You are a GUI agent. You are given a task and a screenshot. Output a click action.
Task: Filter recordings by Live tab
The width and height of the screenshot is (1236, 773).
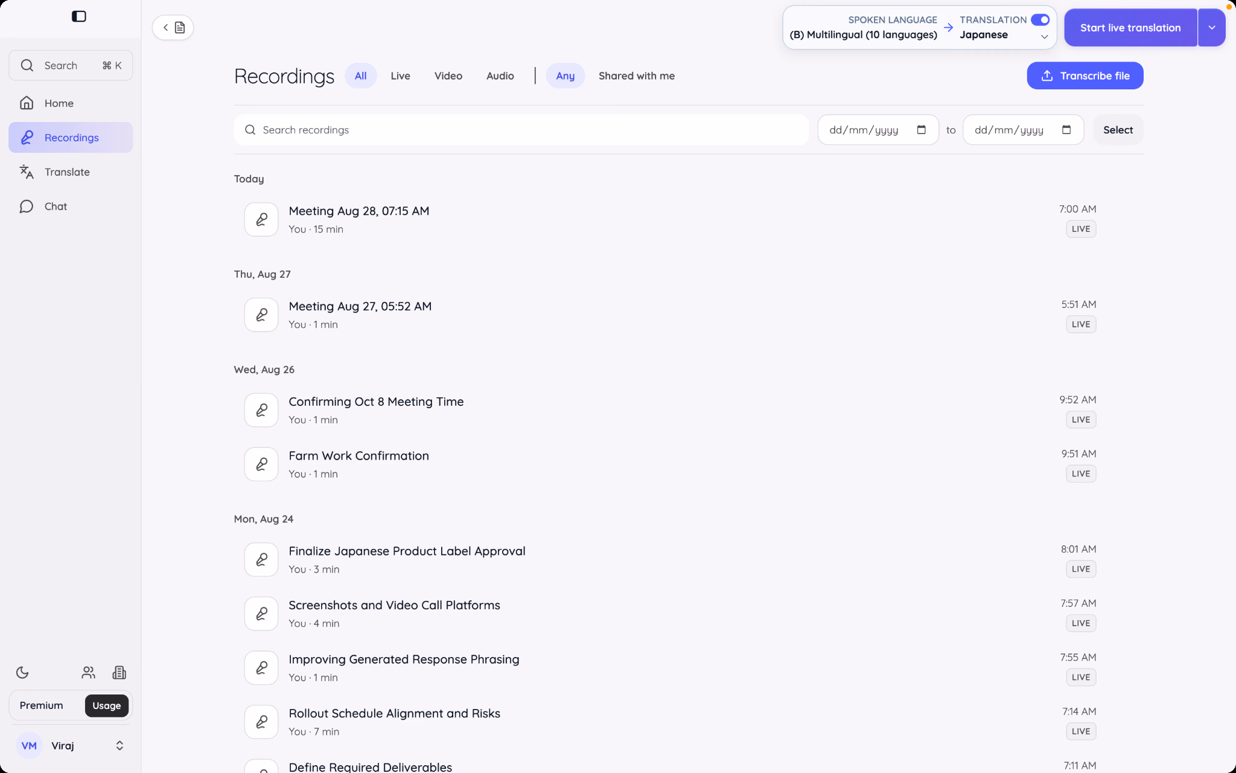coord(400,76)
